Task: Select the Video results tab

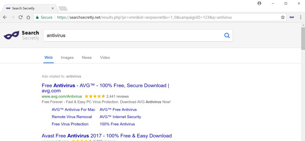Action: 105,58
